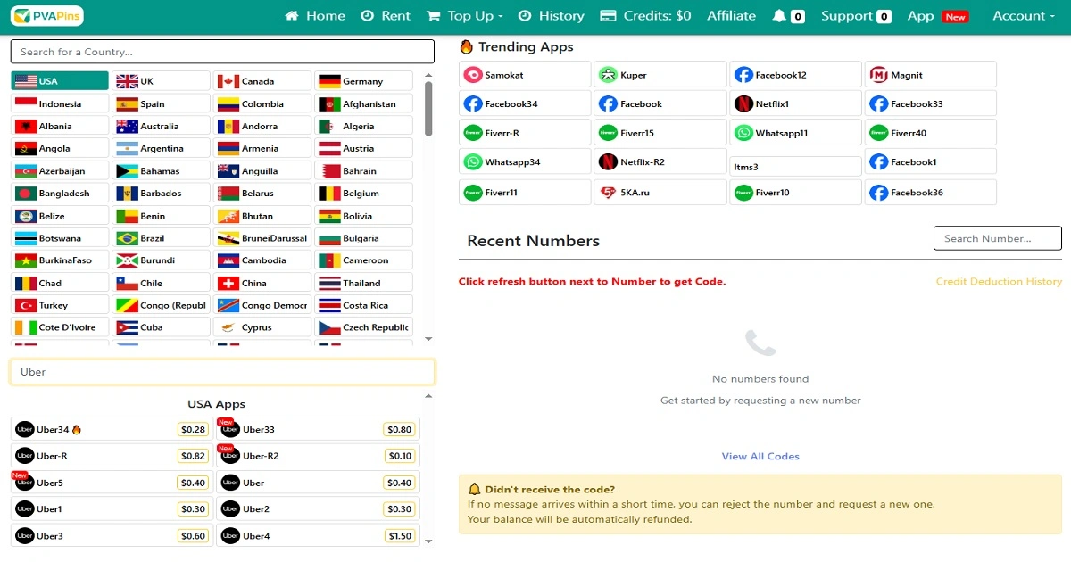Click the PVAPins logo
Viewport: 1071px width, 562px height.
click(x=46, y=16)
